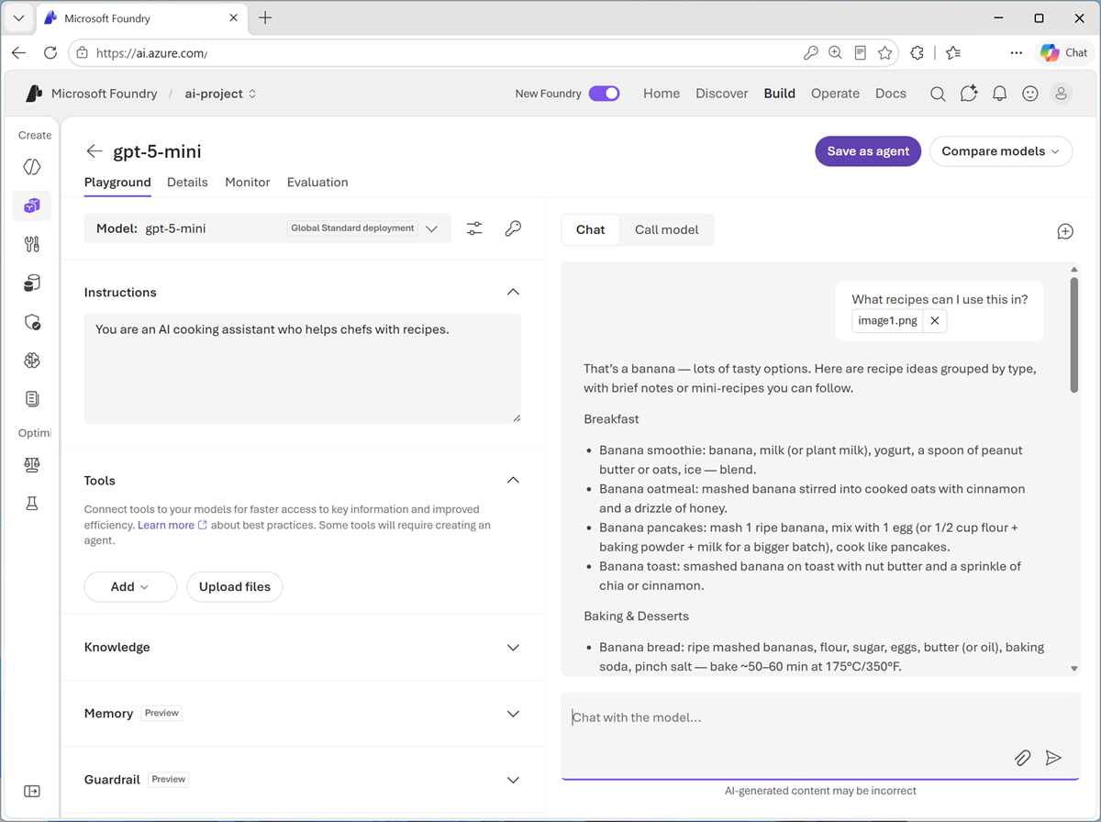This screenshot has width=1101, height=822.
Task: Go to Home in top navigation
Action: click(662, 94)
